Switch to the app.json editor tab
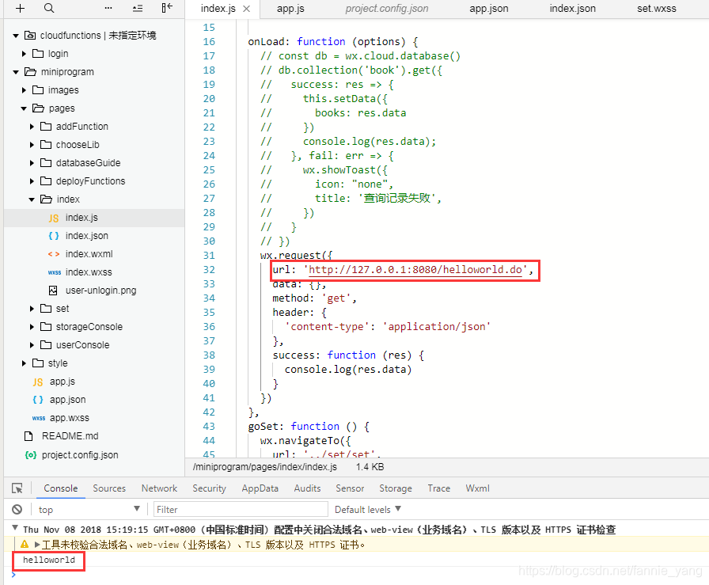The width and height of the screenshot is (709, 585). pyautogui.click(x=489, y=9)
